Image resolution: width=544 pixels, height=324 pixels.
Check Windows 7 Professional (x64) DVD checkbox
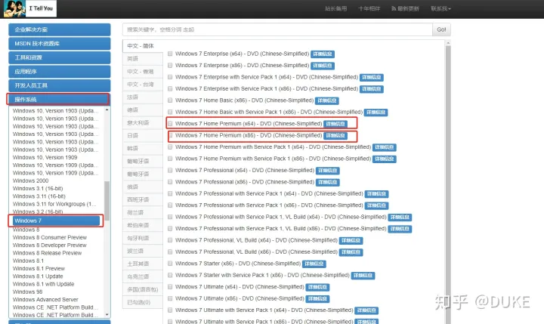[x=170, y=171]
